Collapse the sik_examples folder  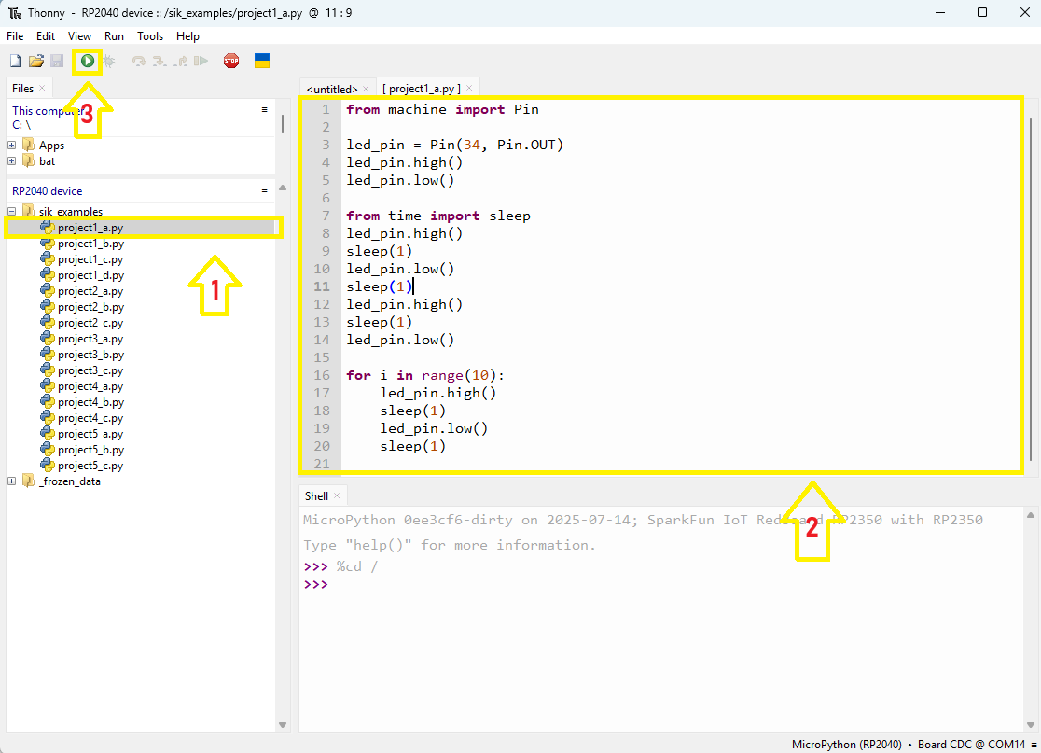click(x=12, y=212)
